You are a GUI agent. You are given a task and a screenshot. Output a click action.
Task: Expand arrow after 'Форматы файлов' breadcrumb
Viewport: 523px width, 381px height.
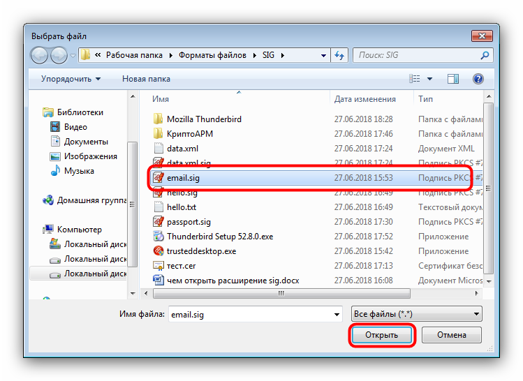pos(254,55)
